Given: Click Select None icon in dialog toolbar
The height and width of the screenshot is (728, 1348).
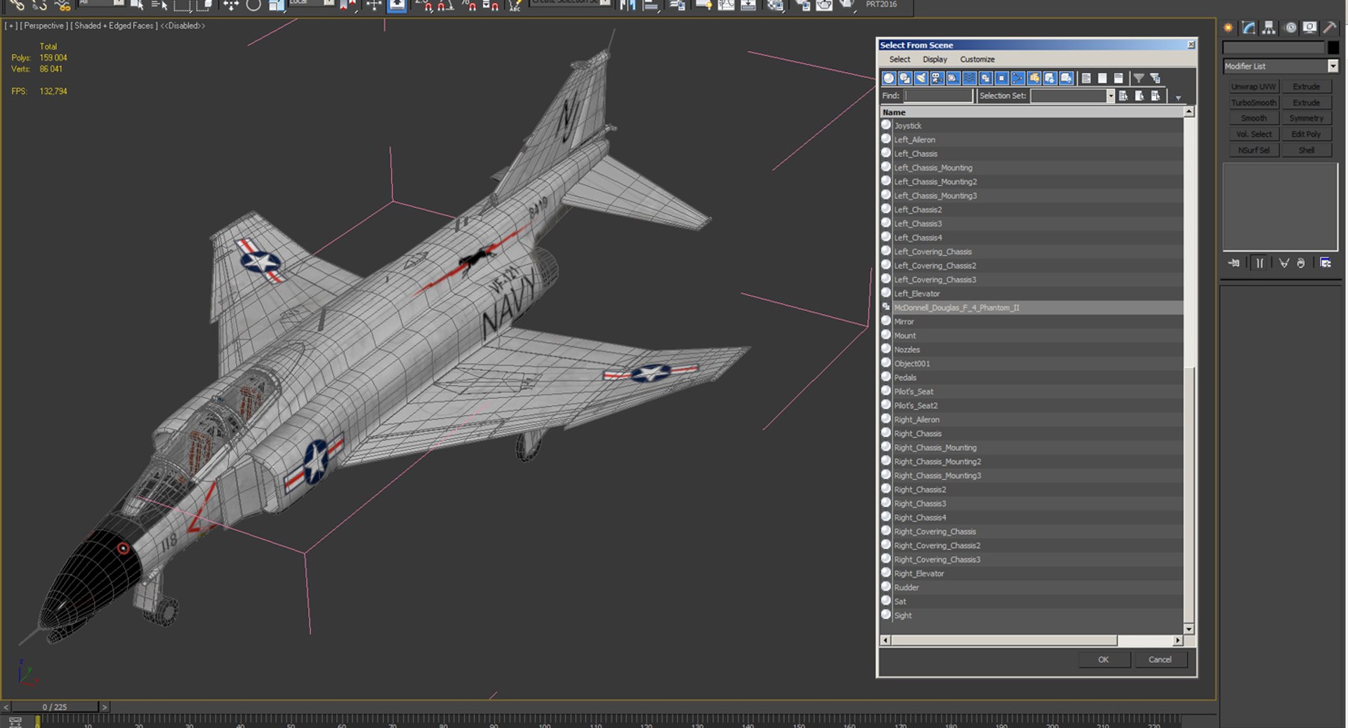Looking at the screenshot, I should point(1102,78).
